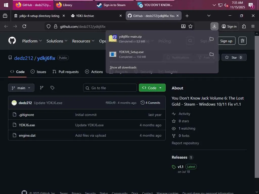
Task: Open the f900cf9 commit hash link
Action: click(x=111, y=103)
